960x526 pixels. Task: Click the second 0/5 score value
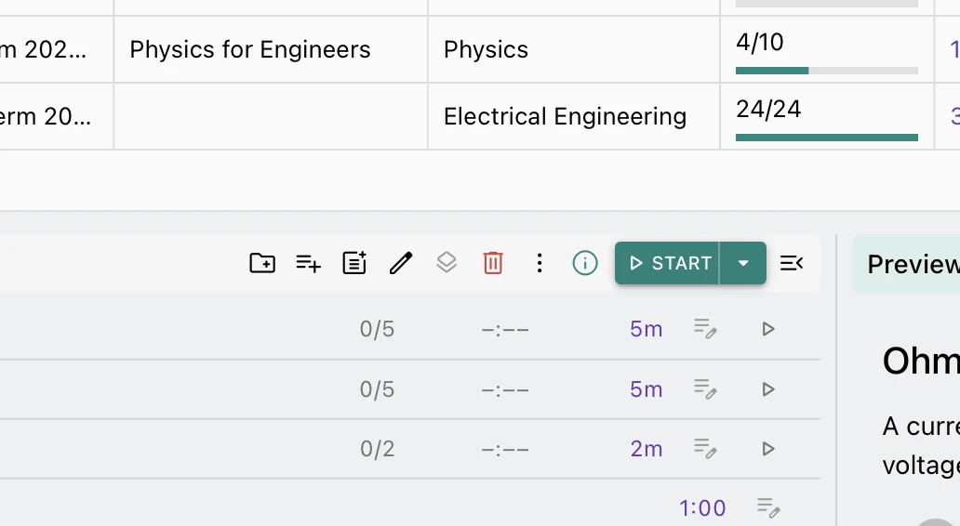click(377, 389)
